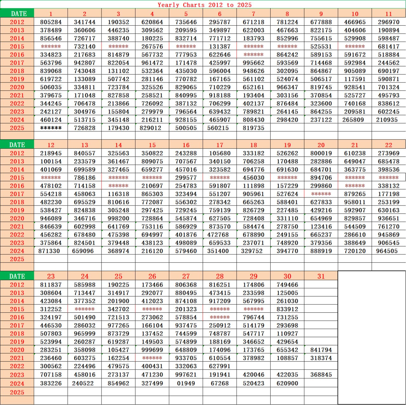Click the cell containing 500505
The height and width of the screenshot is (405, 406).
click(186, 128)
